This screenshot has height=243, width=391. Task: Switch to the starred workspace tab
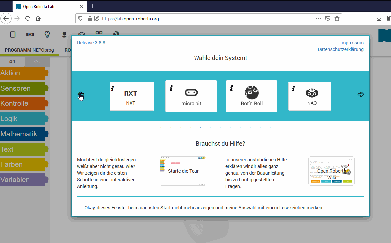(x=37, y=61)
